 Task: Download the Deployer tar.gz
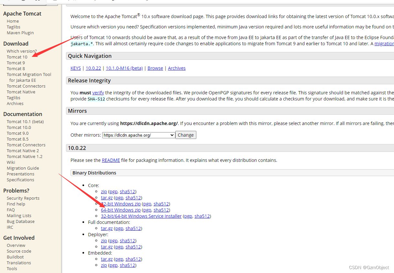click(107, 247)
